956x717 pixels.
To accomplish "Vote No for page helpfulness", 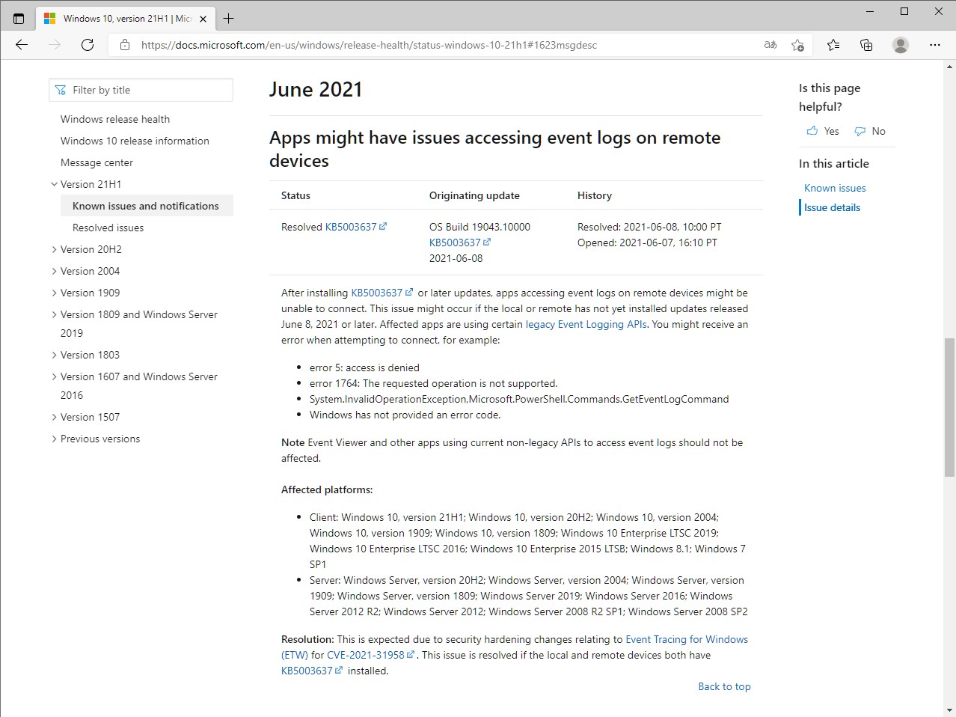I will coord(870,131).
